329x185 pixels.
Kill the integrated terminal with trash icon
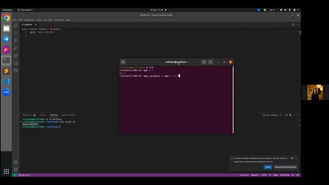290,115
